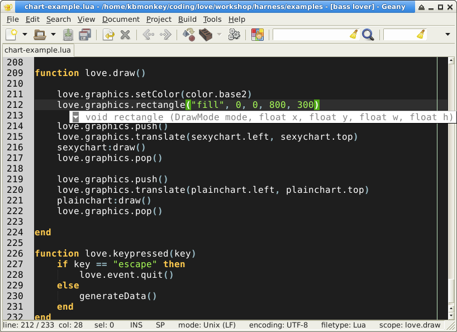Clear the goto line field with the broom icon
The width and height of the screenshot is (457, 332).
[421, 35]
